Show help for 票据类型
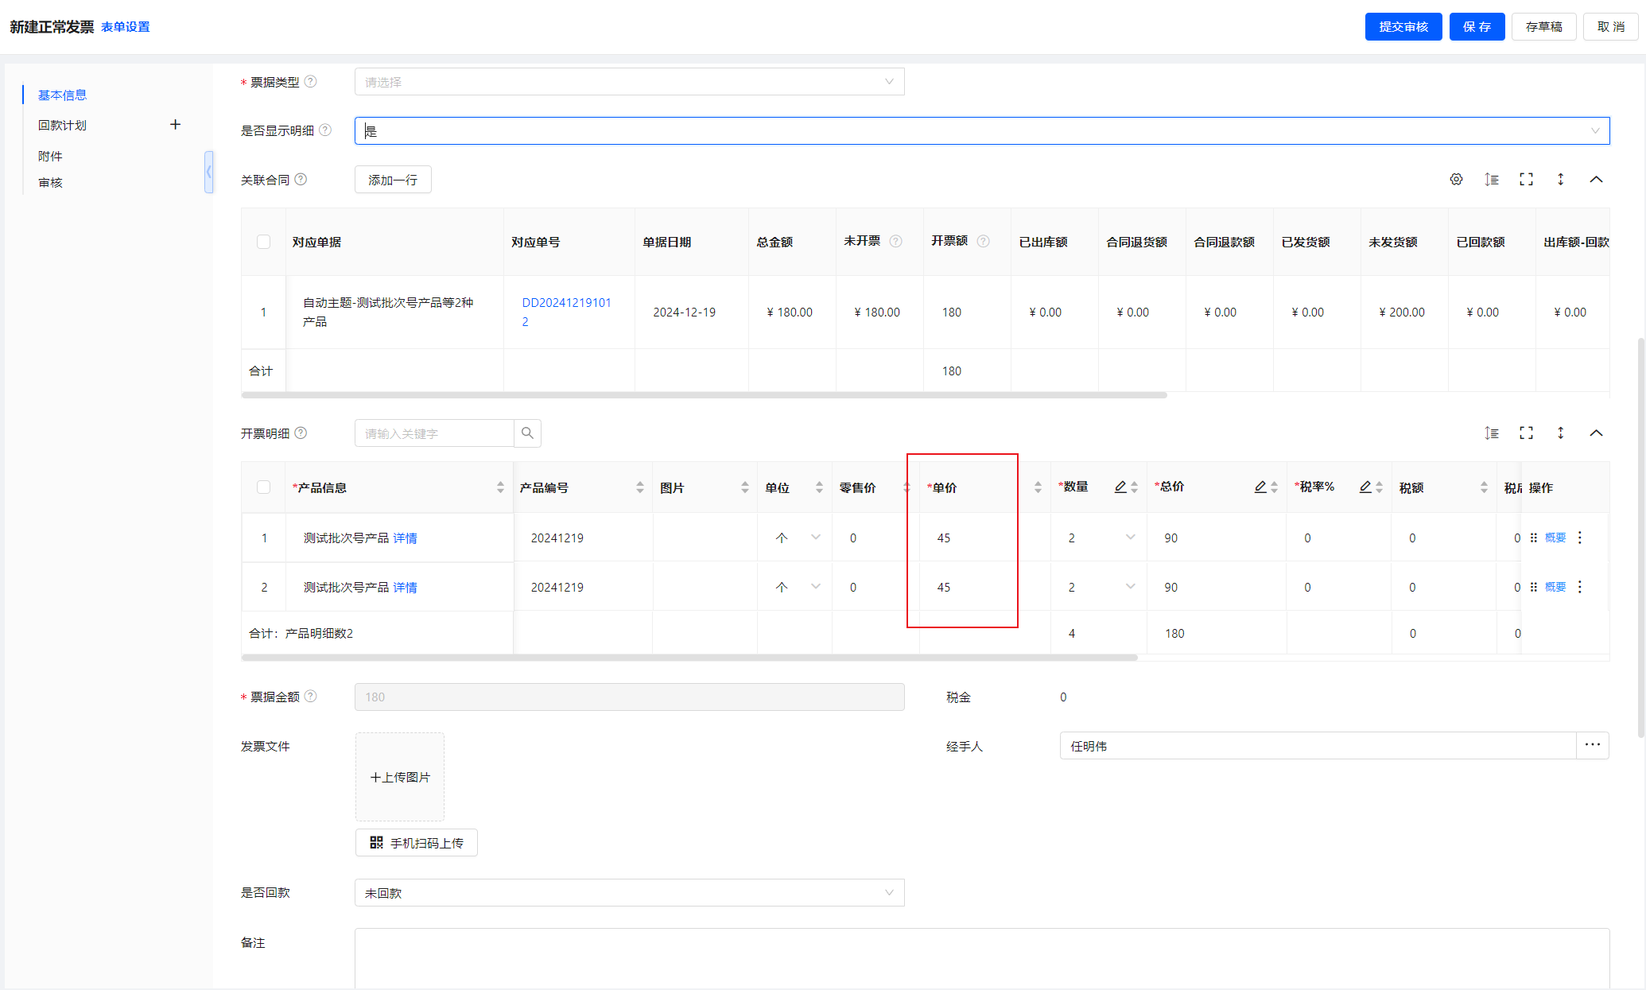This screenshot has width=1646, height=990. tap(311, 81)
